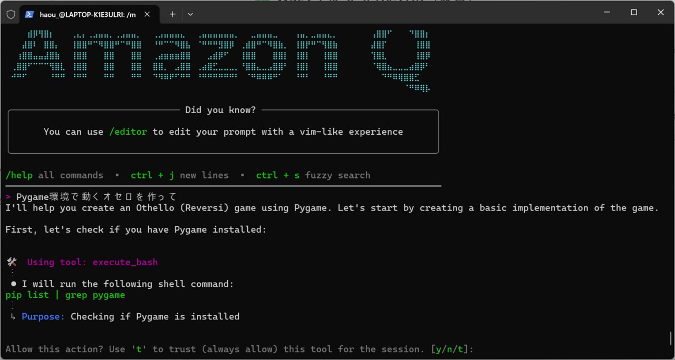Minimize the terminal window
The image size is (675, 360).
coord(607,12)
